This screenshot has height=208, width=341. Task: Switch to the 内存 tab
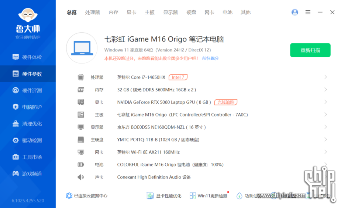click(113, 12)
